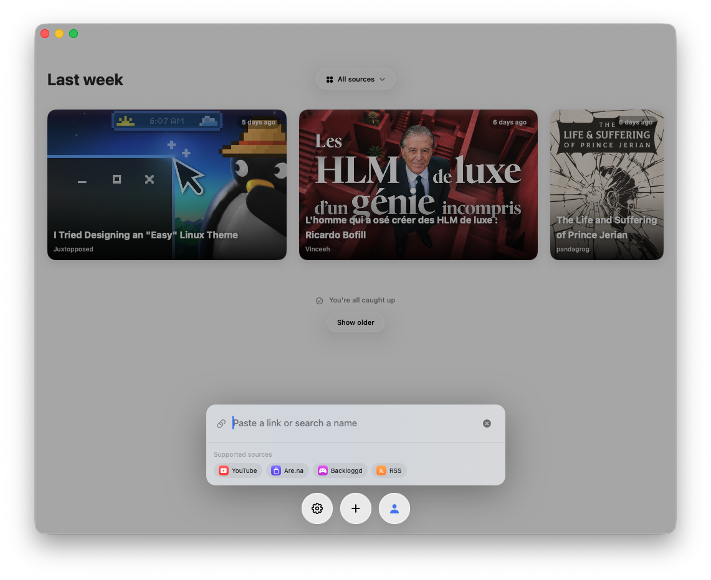Click the 5 days ago badge

[259, 122]
